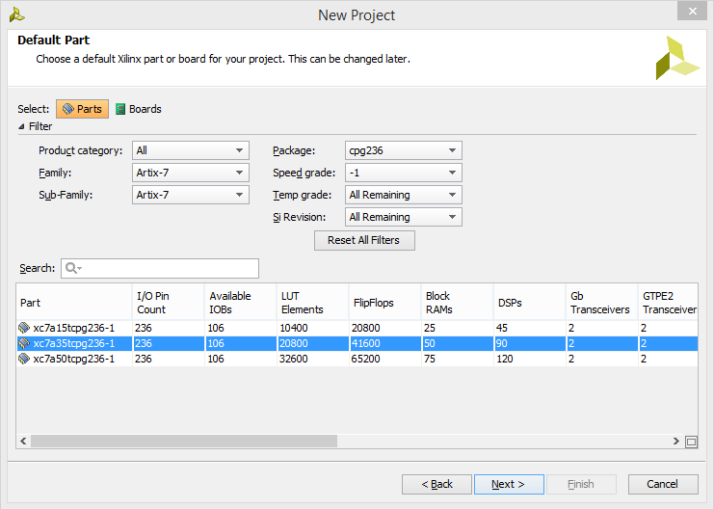Select Parts toggle button

point(83,109)
